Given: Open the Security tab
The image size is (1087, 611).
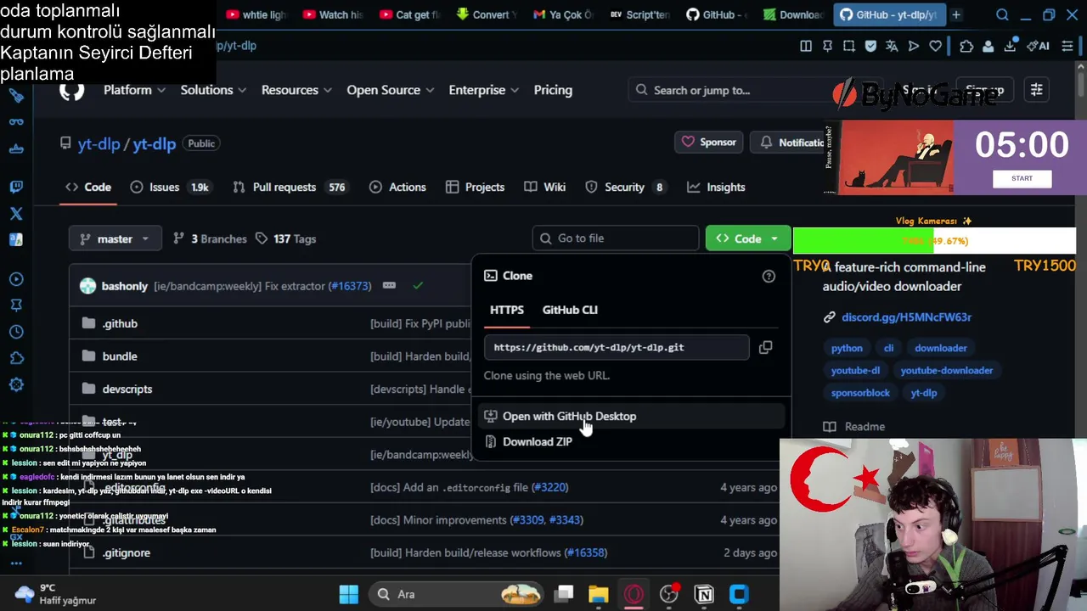Looking at the screenshot, I should point(626,188).
